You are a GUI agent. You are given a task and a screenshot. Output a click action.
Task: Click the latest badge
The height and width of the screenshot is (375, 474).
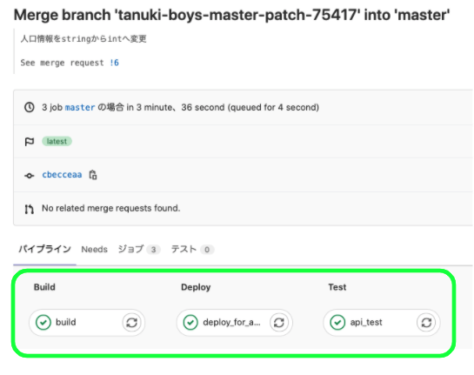[x=57, y=141]
